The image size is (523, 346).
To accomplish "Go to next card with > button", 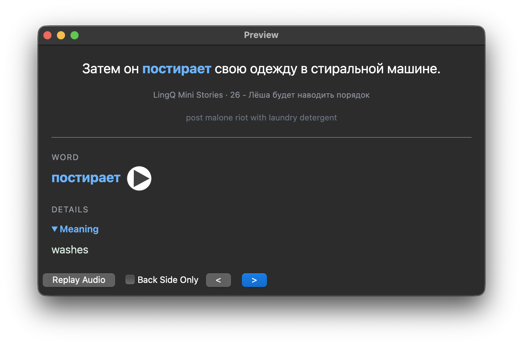I will [254, 280].
